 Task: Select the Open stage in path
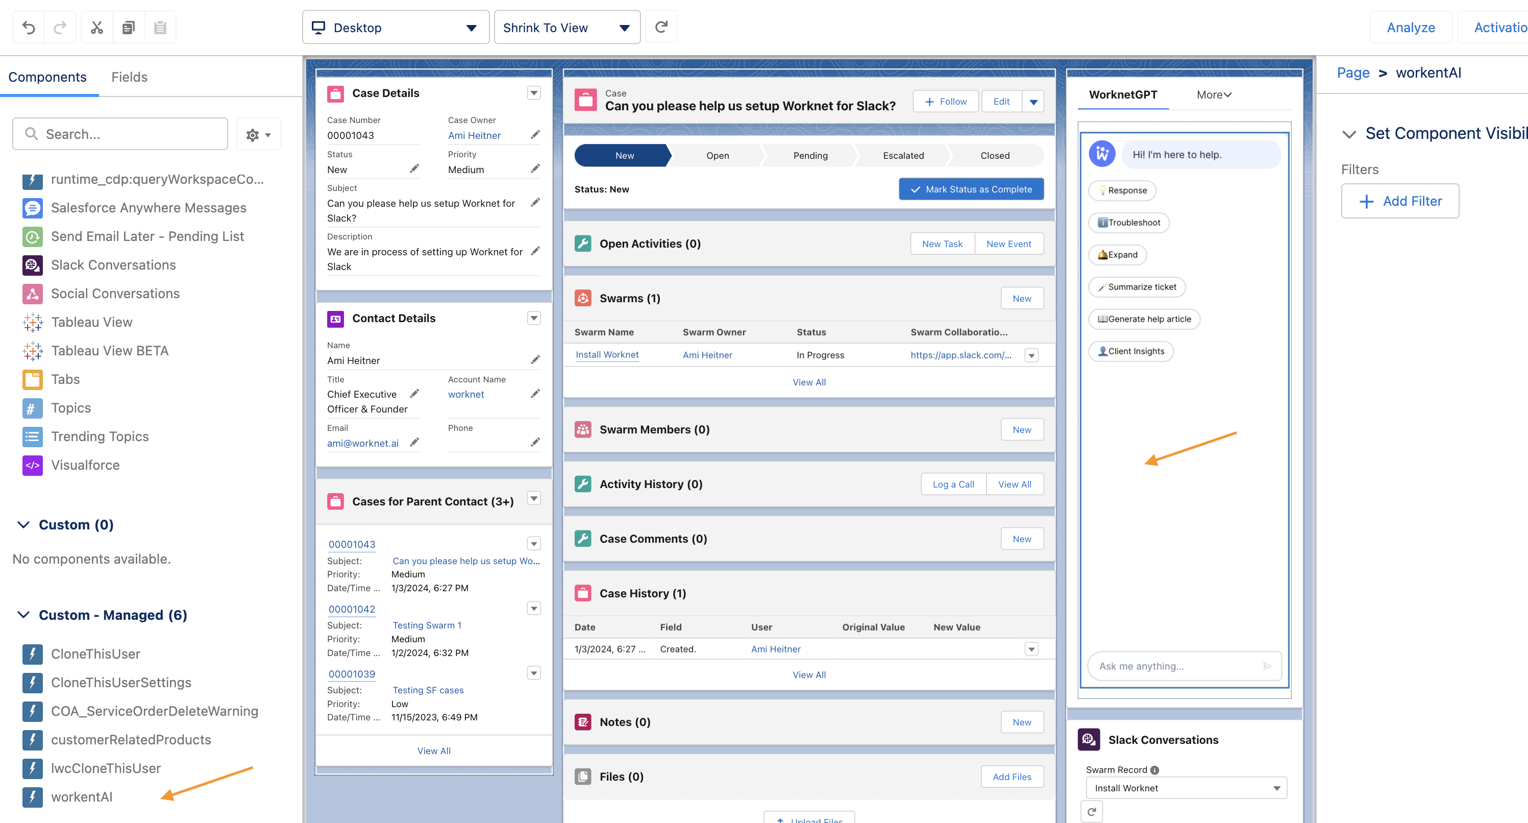pyautogui.click(x=717, y=156)
